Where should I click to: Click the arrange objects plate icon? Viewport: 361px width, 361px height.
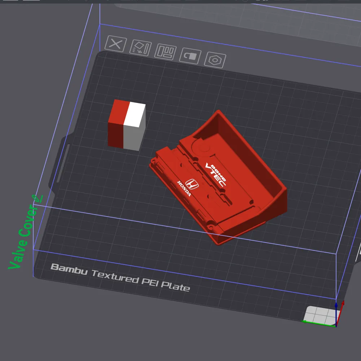[165, 52]
